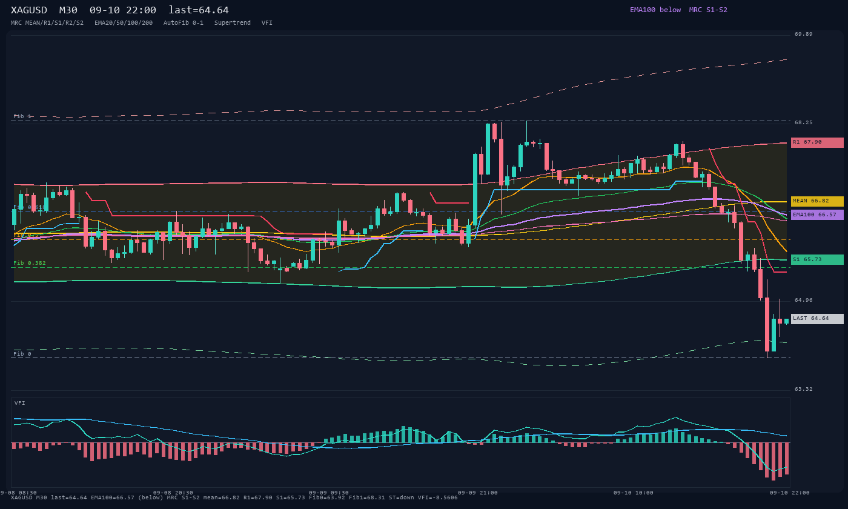848x509 pixels.
Task: Click the Supertrend indicator label
Action: tap(233, 22)
